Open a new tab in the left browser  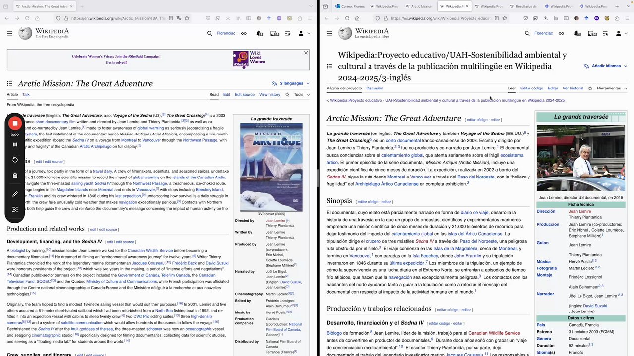tap(82, 6)
